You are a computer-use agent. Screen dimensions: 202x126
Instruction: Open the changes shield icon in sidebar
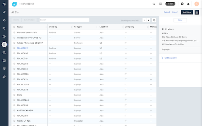pos(4,28)
